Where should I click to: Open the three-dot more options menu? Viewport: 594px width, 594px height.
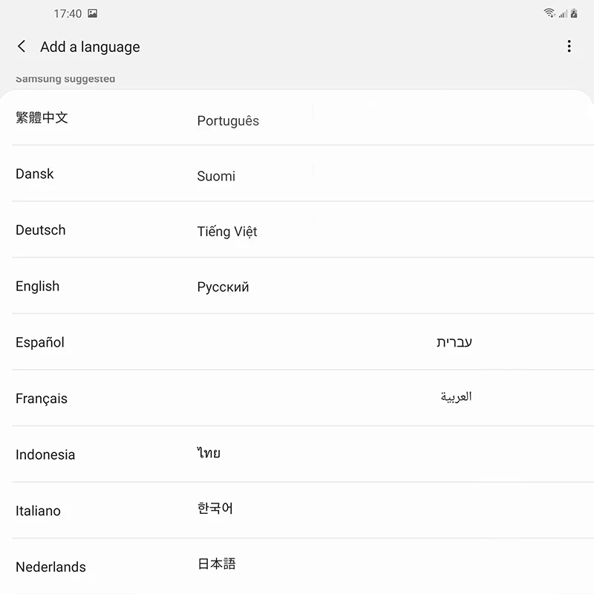click(x=569, y=46)
